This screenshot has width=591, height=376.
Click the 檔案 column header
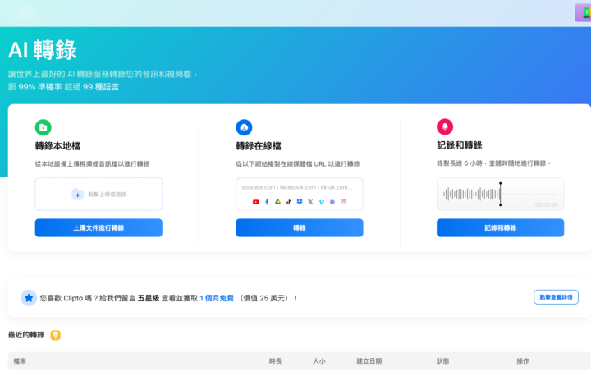20,361
